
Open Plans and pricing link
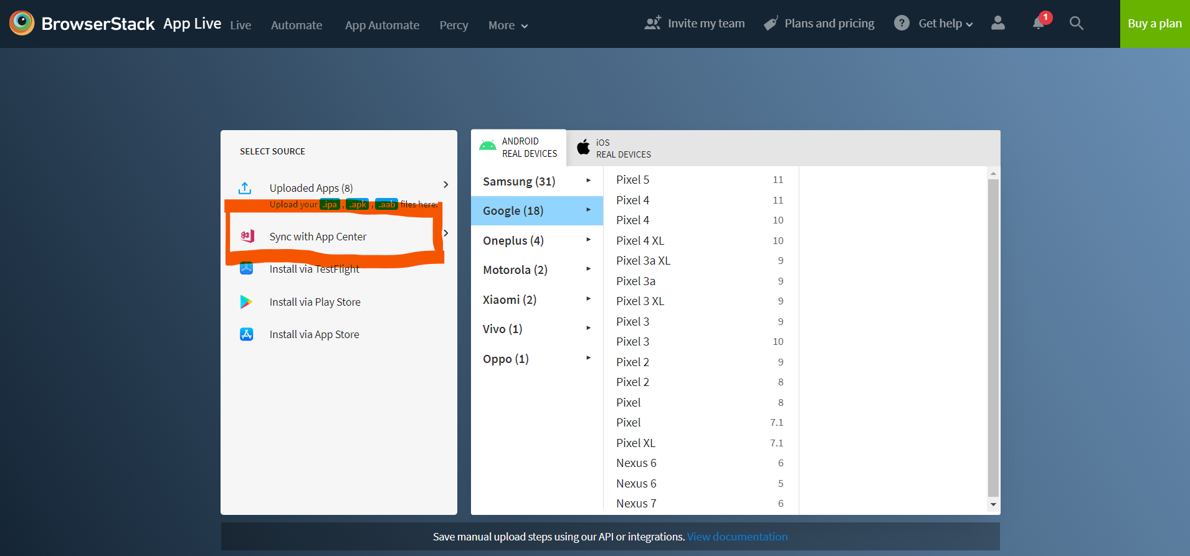click(x=829, y=23)
